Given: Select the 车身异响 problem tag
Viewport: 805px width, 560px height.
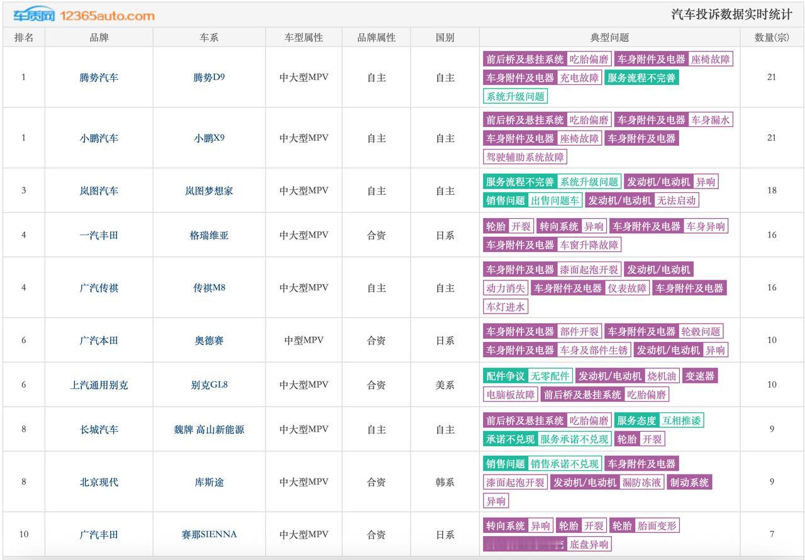Looking at the screenshot, I should 705,226.
